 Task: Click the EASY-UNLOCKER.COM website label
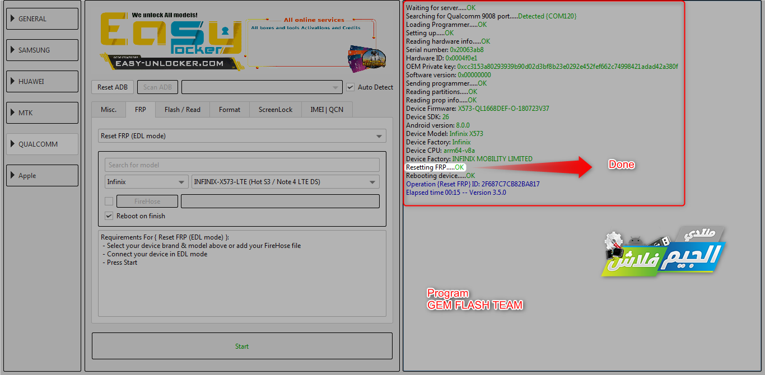point(169,64)
